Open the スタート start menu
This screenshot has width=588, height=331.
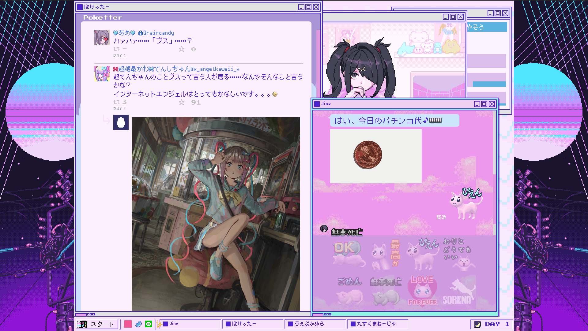tap(97, 324)
